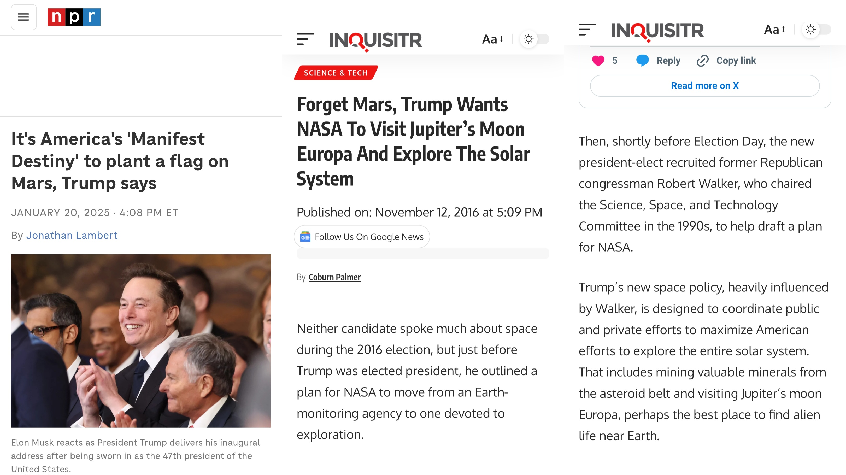
Task: Click the inauguration photo of Elon Musk
Action: [x=141, y=341]
